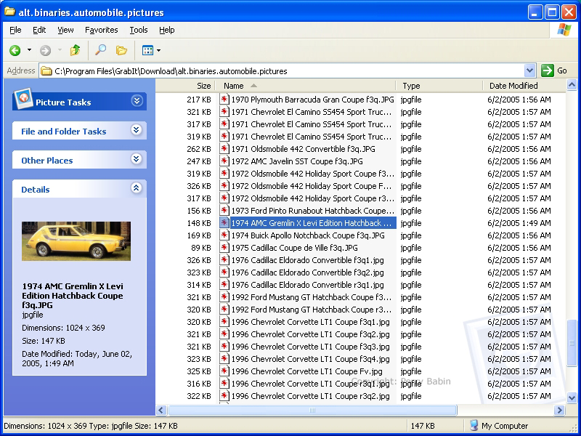Select file 1996 Chevrolet Corvette LT1 Coupe f3q4.jpg
Image resolution: width=581 pixels, height=436 pixels.
pos(311,359)
